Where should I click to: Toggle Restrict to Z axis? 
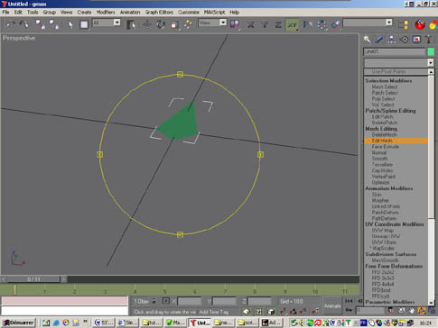[278, 24]
